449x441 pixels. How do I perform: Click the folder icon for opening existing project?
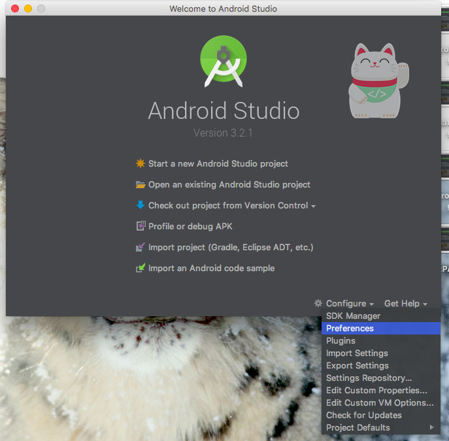pos(141,185)
